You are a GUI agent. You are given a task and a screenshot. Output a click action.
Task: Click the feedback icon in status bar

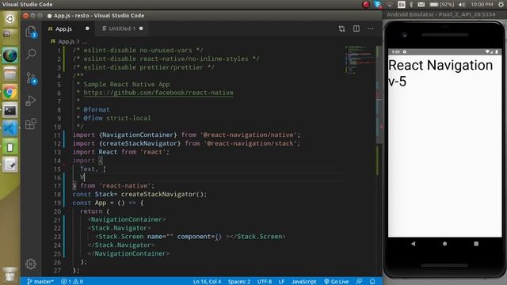[x=359, y=282]
